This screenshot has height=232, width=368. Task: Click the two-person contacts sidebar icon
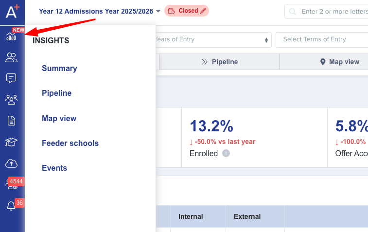click(11, 58)
